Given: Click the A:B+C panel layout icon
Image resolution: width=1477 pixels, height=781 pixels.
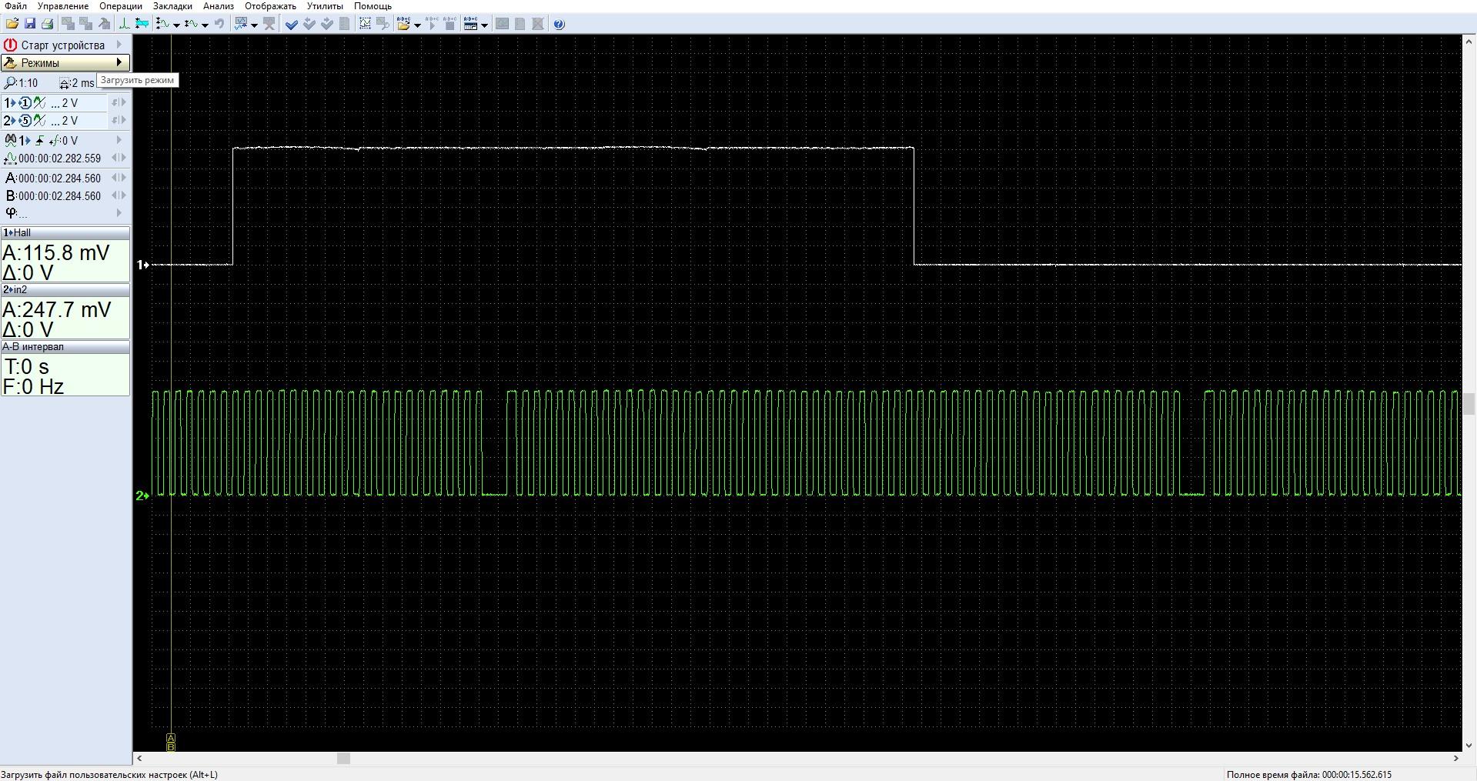Looking at the screenshot, I should (470, 24).
